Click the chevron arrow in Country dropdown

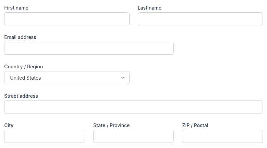tap(123, 78)
